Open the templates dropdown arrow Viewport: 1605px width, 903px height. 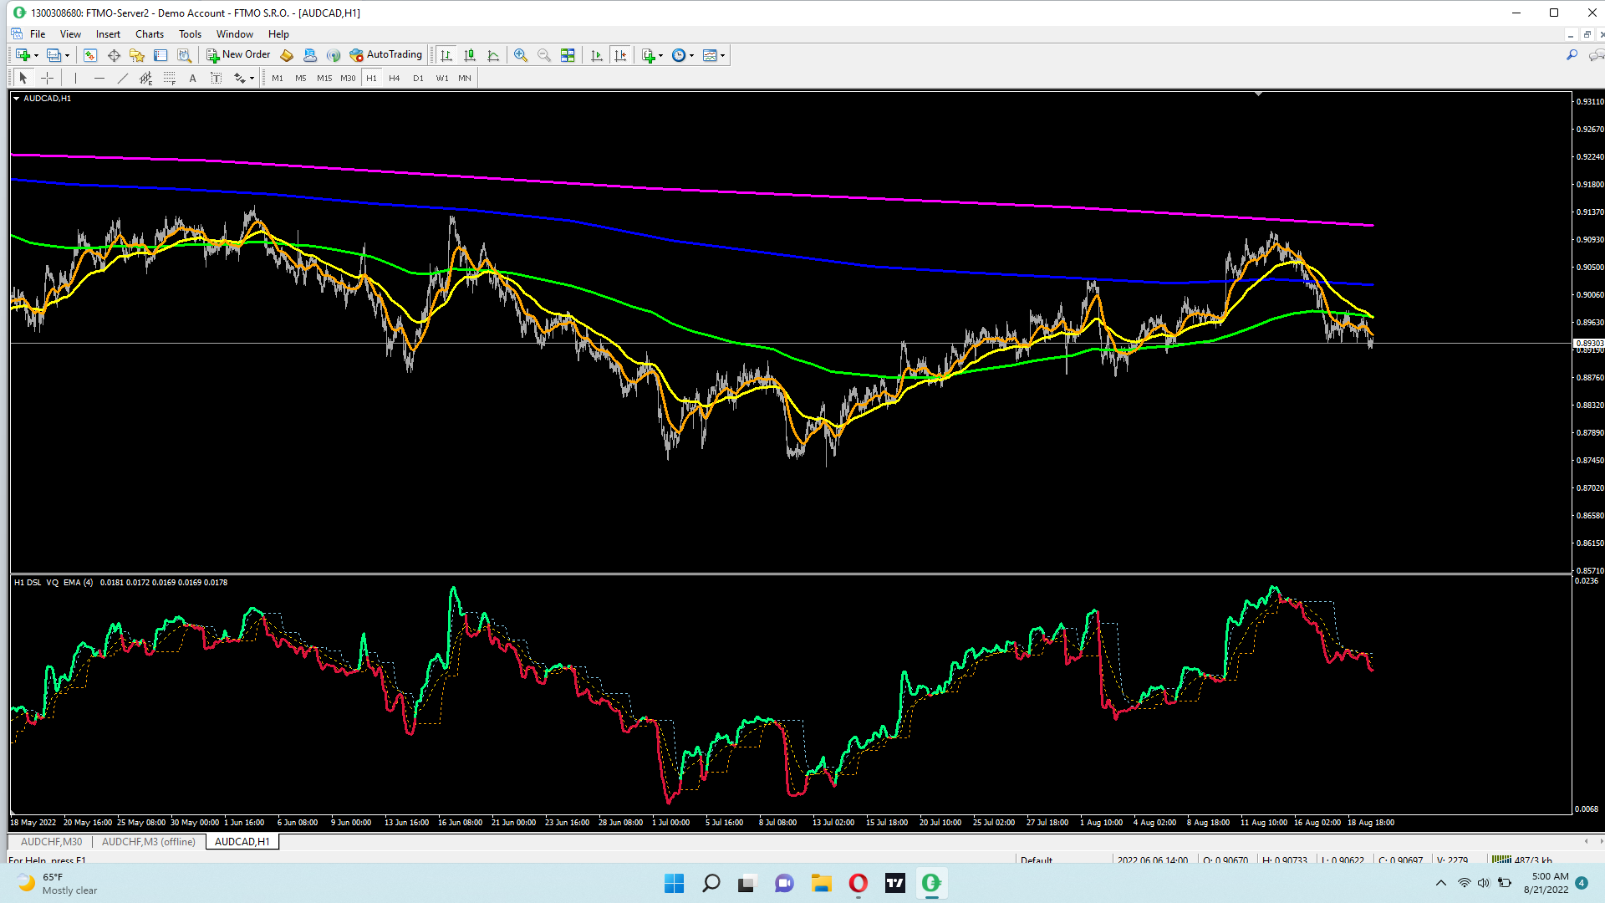point(723,56)
